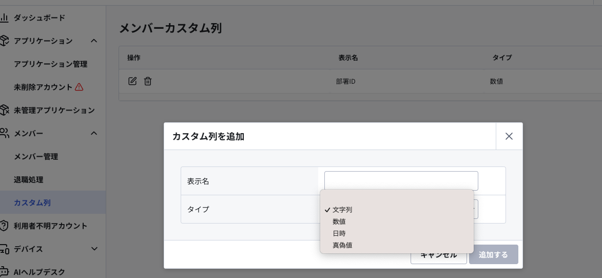Expand the デバイス section chevron

click(x=94, y=249)
